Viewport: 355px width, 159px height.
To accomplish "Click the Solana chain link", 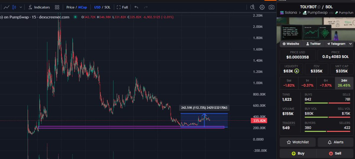I will point(288,13).
